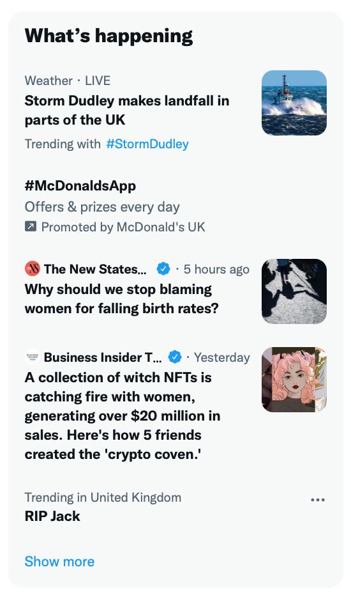Open the shadow photo thumbnail for birth rates article

click(x=294, y=291)
